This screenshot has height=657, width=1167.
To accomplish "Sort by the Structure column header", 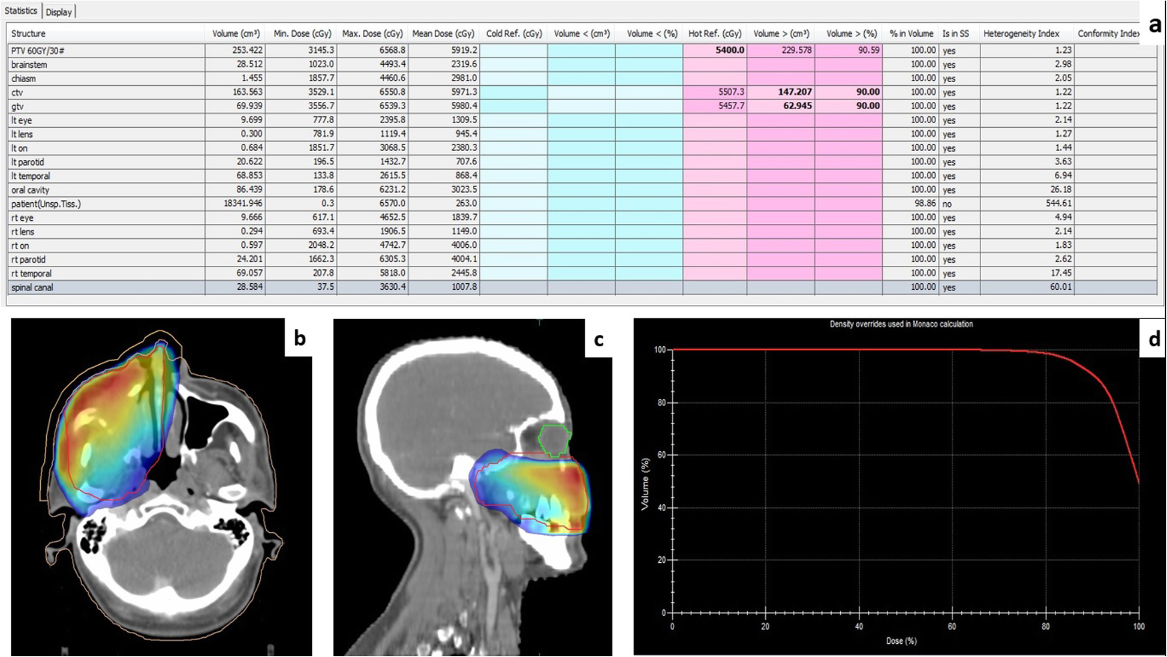I will [x=106, y=34].
